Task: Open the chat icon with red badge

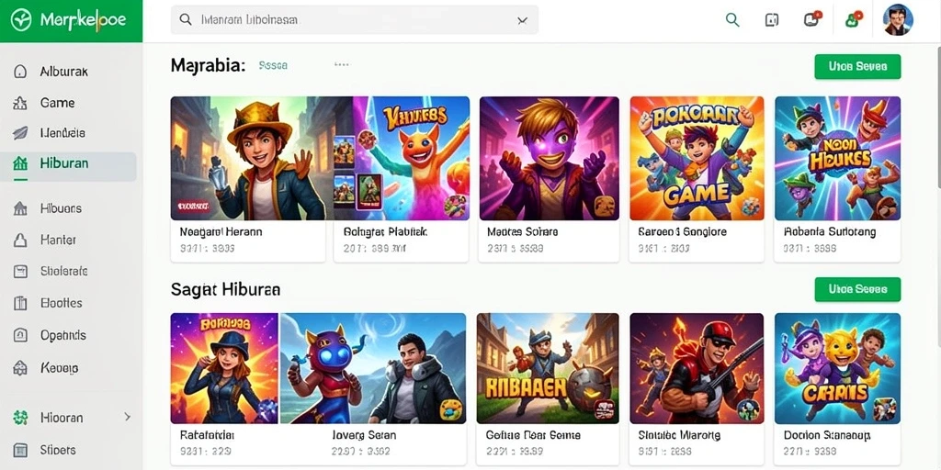Action: pyautogui.click(x=812, y=18)
